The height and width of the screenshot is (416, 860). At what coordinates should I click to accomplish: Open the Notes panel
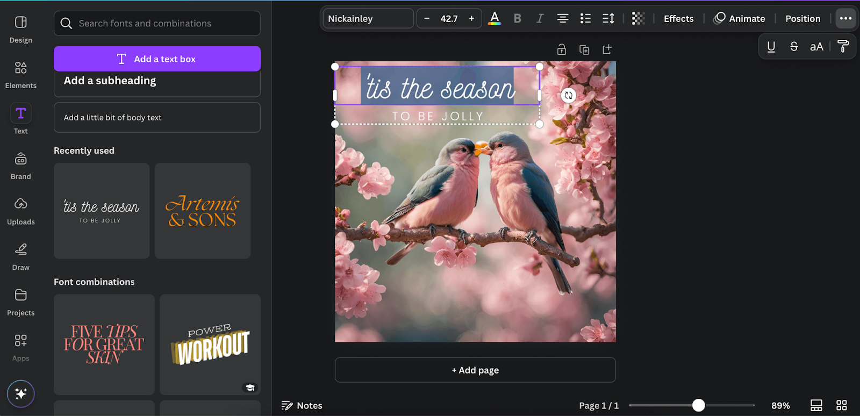pyautogui.click(x=302, y=405)
